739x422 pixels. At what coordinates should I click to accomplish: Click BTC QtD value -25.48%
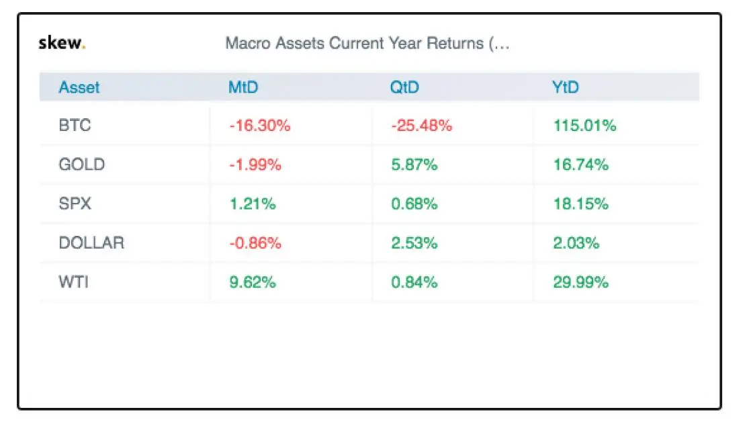(x=422, y=126)
